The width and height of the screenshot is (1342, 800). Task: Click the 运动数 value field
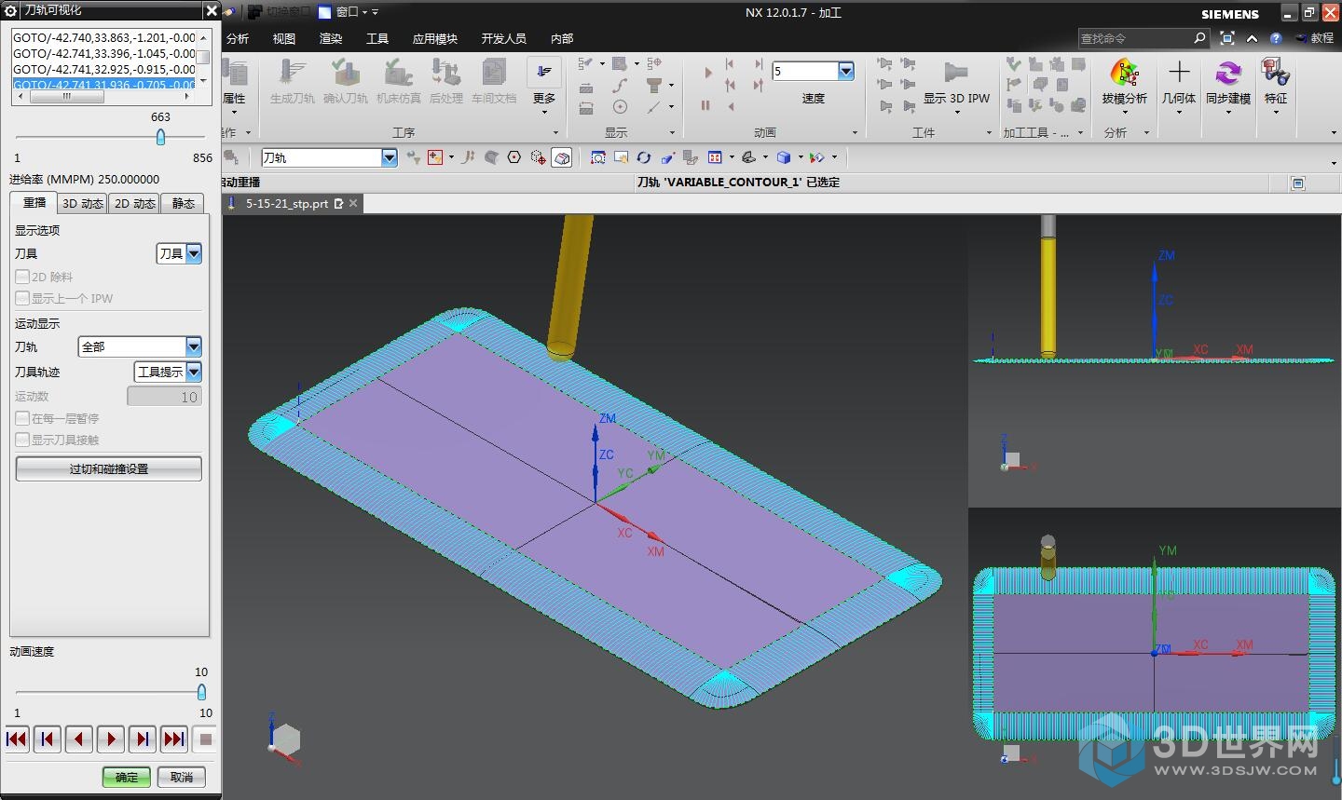click(164, 397)
